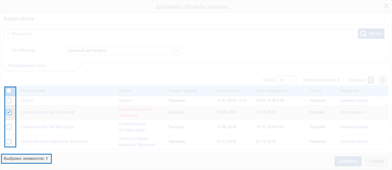Open the 'Расширенный поиск' tab
392x170 pixels.
pos(27,66)
